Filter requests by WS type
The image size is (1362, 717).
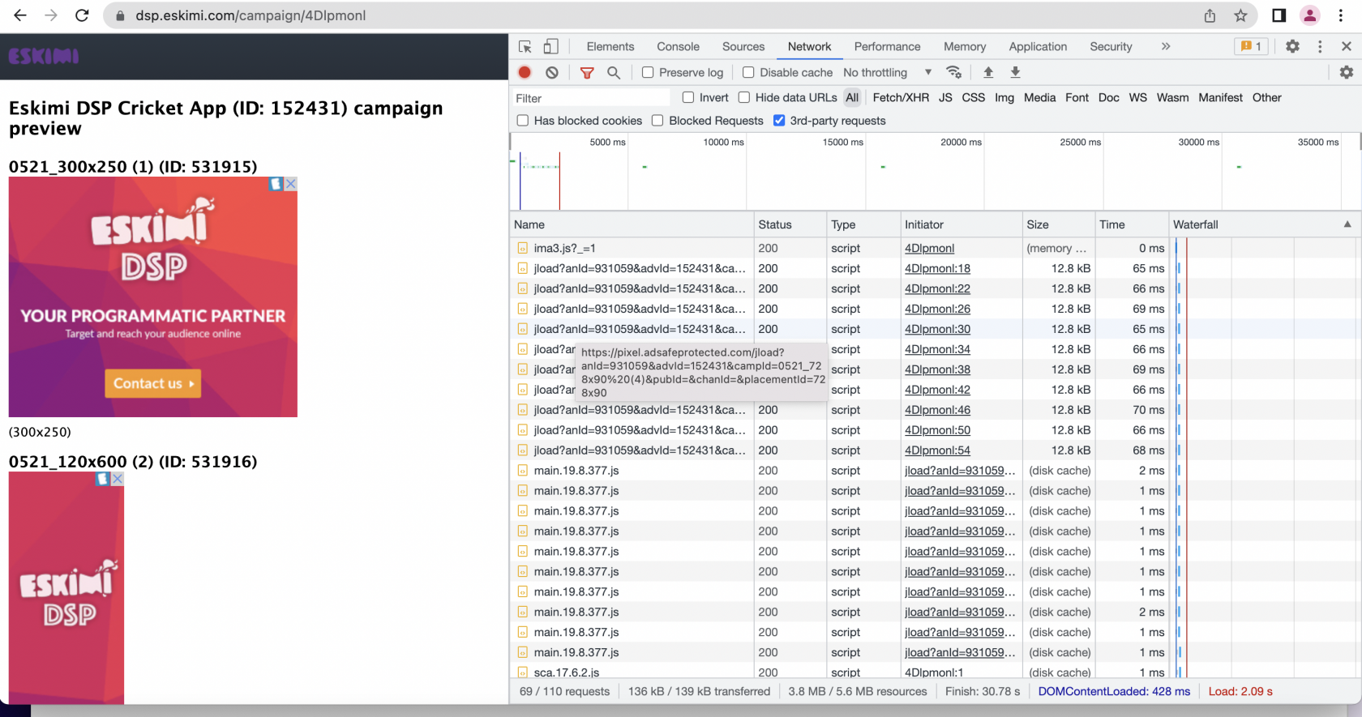[x=1137, y=97]
